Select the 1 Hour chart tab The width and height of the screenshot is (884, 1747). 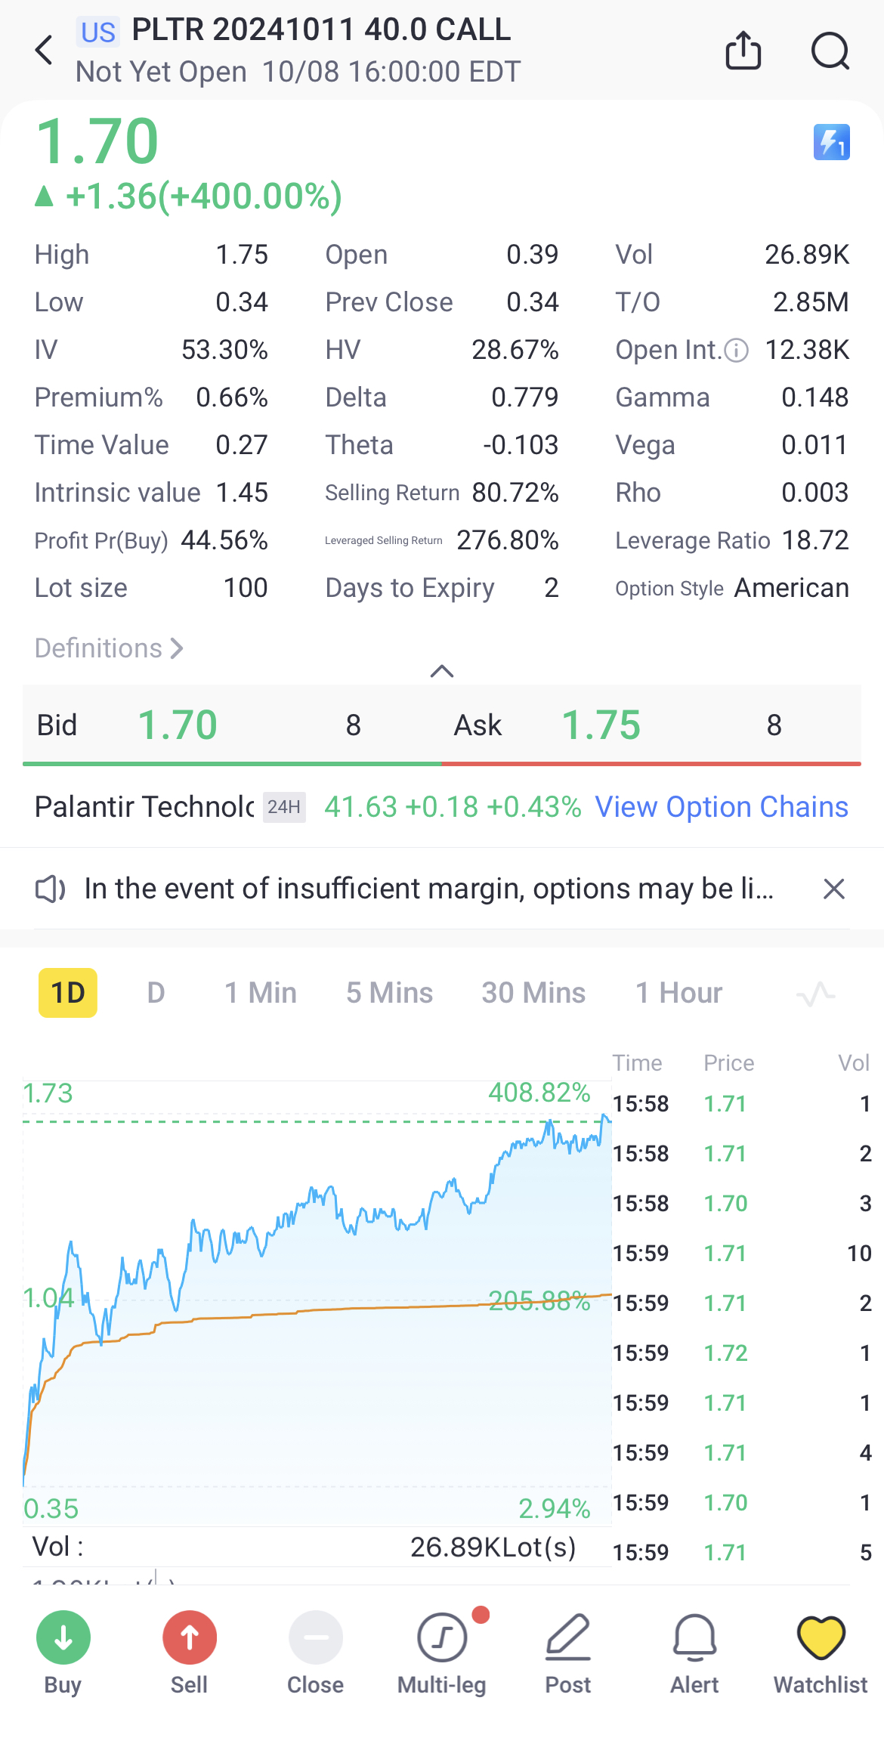point(678,993)
